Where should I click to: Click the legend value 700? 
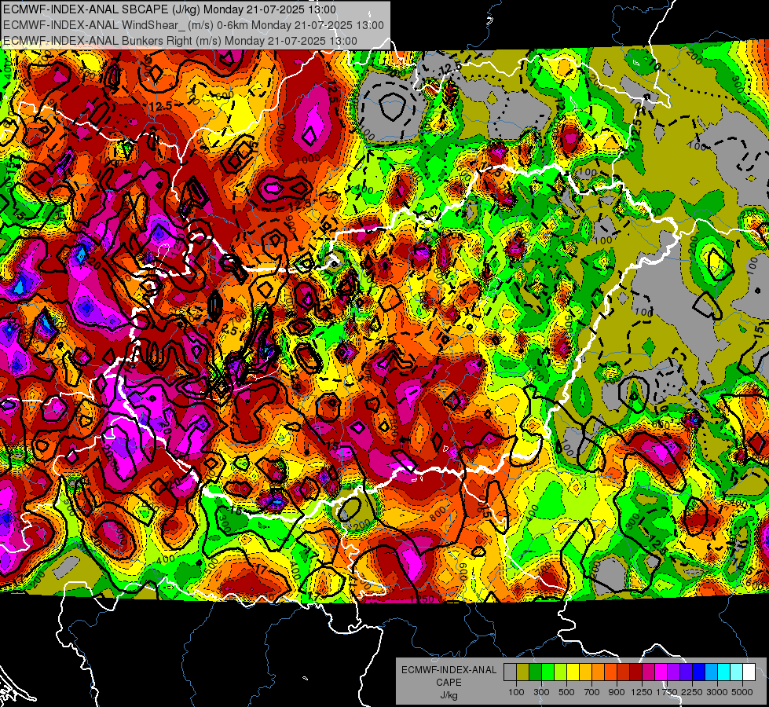tap(592, 692)
